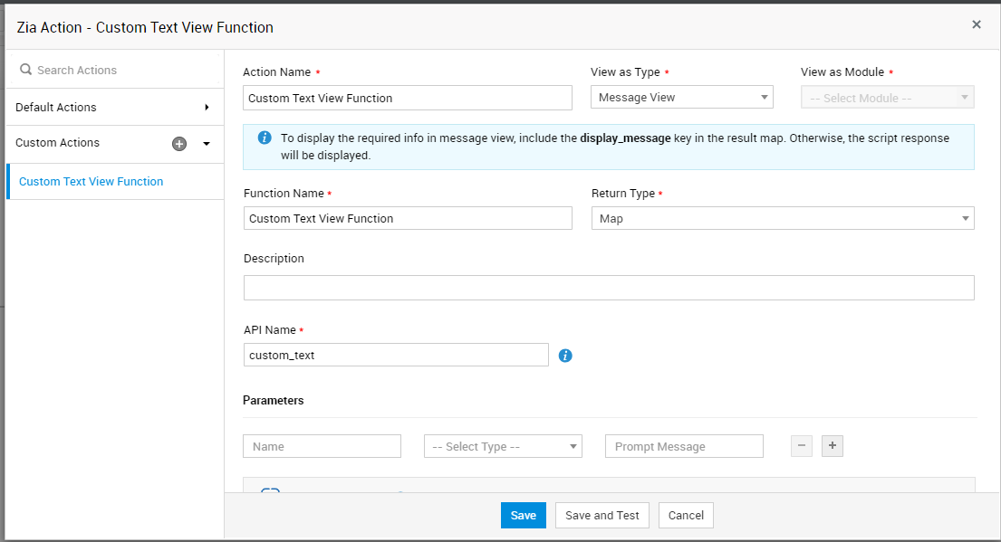
Task: Click the add Custom Action plus icon
Action: pyautogui.click(x=179, y=143)
